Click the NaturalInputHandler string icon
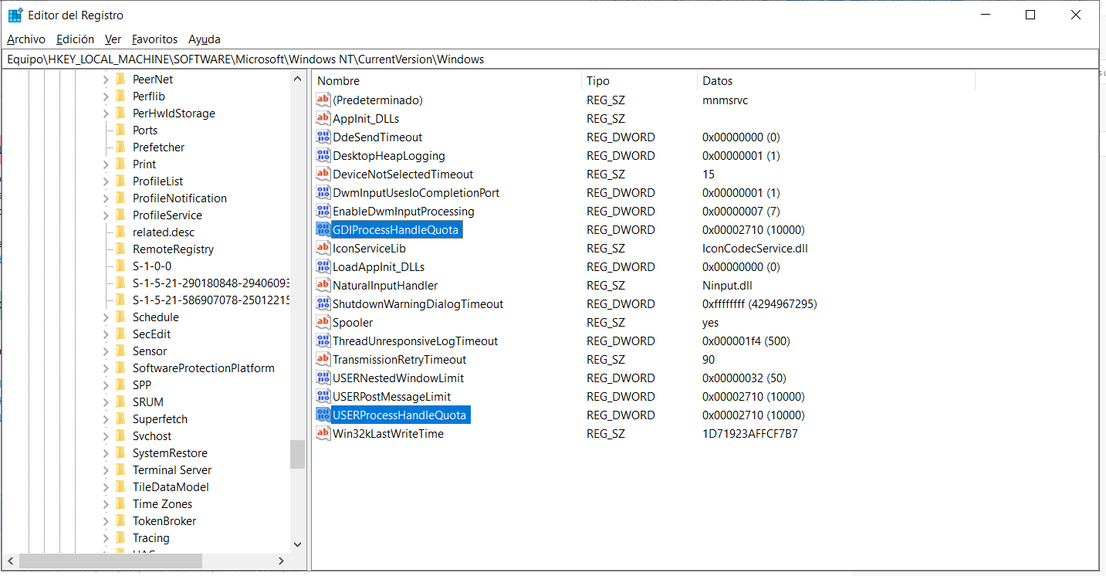The height and width of the screenshot is (576, 1106). coord(323,285)
